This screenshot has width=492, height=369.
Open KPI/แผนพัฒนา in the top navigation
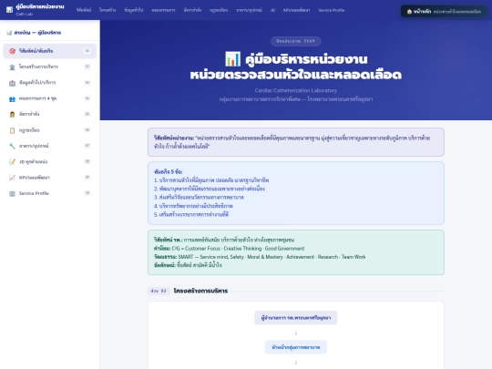[296, 10]
